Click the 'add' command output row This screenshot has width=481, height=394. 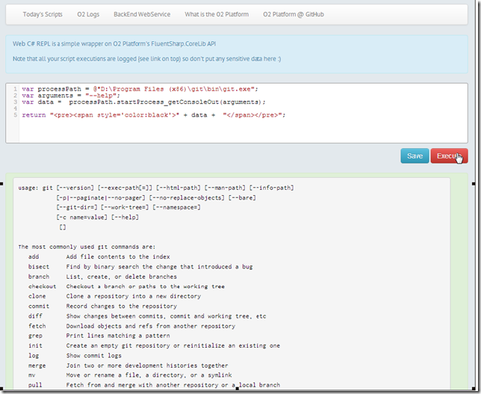point(99,256)
